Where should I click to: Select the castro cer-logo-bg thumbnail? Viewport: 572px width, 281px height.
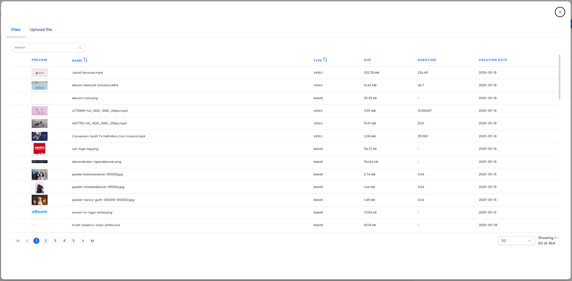(39, 149)
